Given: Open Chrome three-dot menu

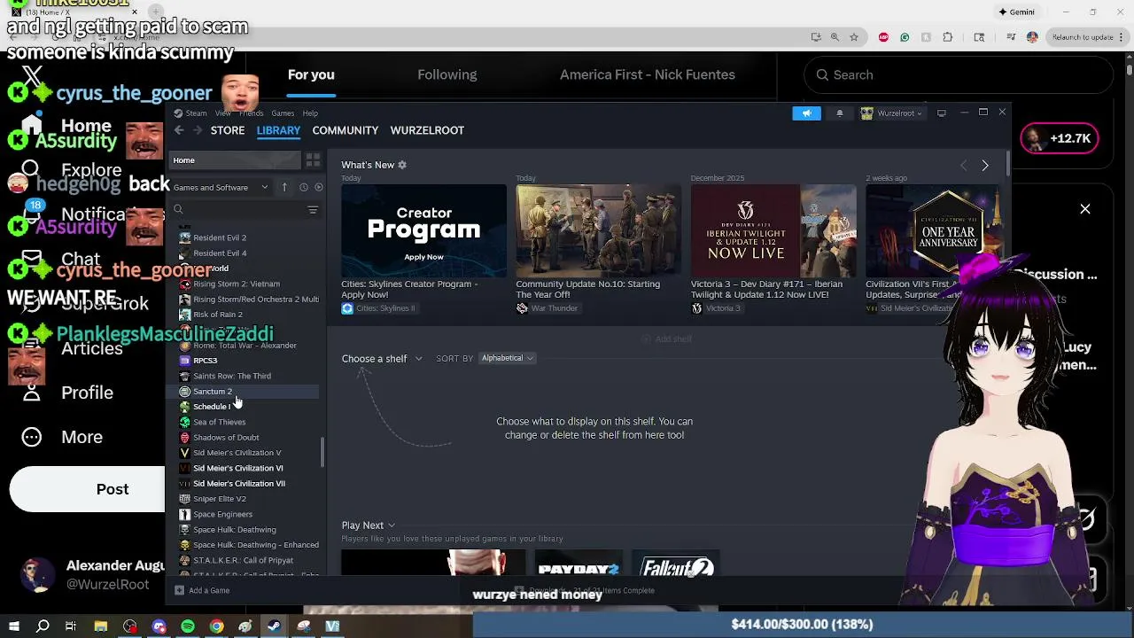Looking at the screenshot, I should pos(1122,37).
